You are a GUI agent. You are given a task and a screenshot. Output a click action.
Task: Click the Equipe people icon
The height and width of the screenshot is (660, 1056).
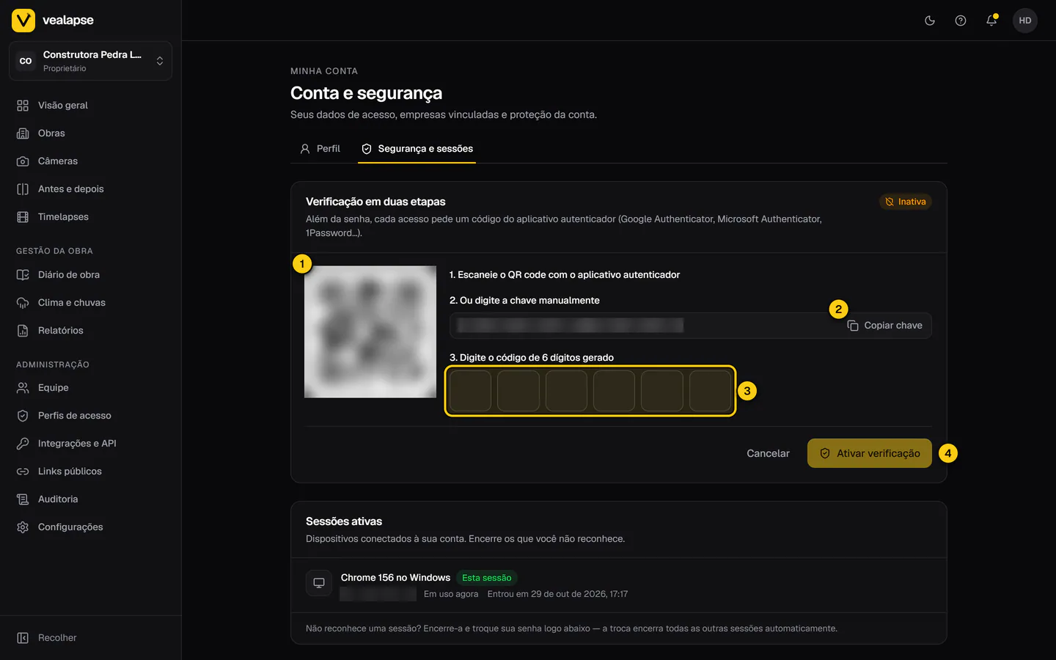(23, 388)
